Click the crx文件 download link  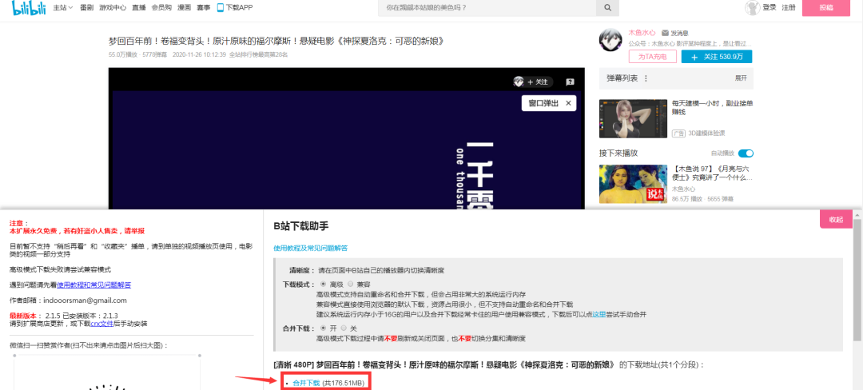point(101,324)
